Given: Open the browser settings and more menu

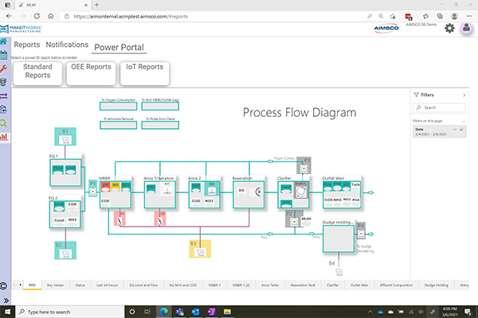Looking at the screenshot, I should (x=469, y=16).
